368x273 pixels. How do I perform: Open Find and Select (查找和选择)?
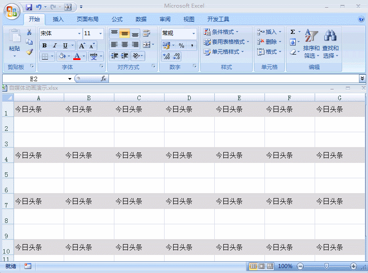coord(330,44)
